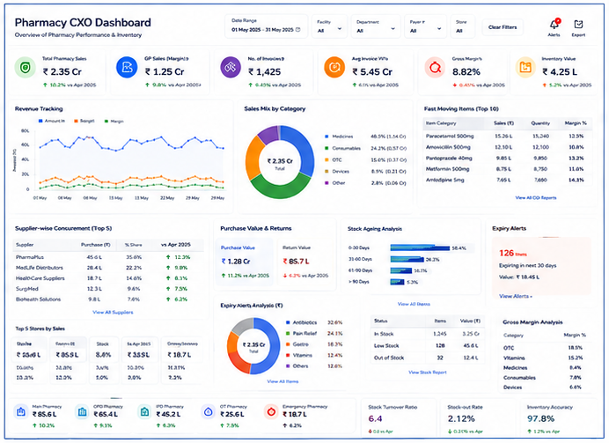Select the Low Stock status row
Viewport: 609px width, 443px height.
point(428,345)
